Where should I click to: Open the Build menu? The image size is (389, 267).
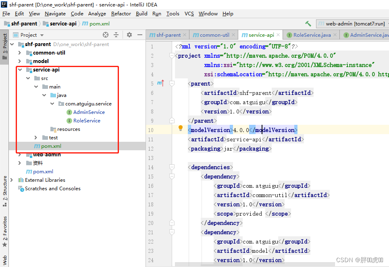click(141, 14)
